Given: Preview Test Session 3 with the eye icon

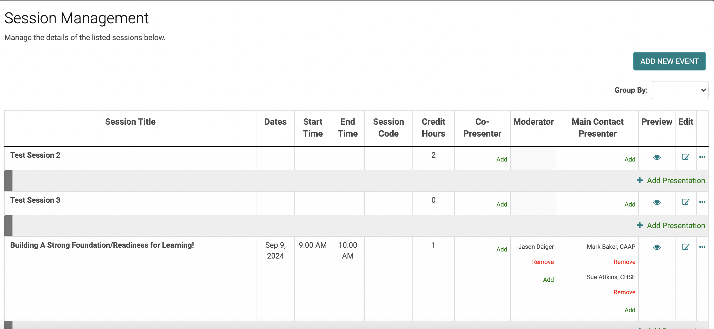Looking at the screenshot, I should (657, 202).
